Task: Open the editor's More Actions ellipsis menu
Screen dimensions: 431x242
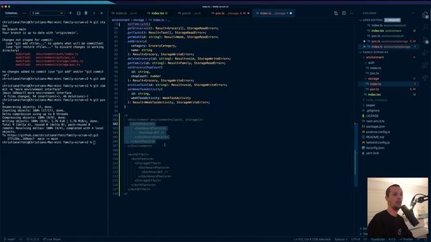Action: coord(352,13)
